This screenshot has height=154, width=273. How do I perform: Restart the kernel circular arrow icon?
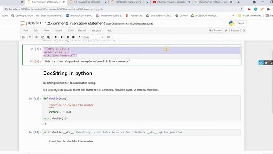tap(79, 37)
